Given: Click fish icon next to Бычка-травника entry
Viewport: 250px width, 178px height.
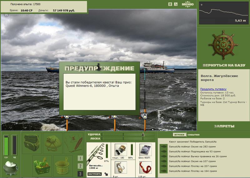Looking at the screenshot, I should pyautogui.click(x=163, y=156).
